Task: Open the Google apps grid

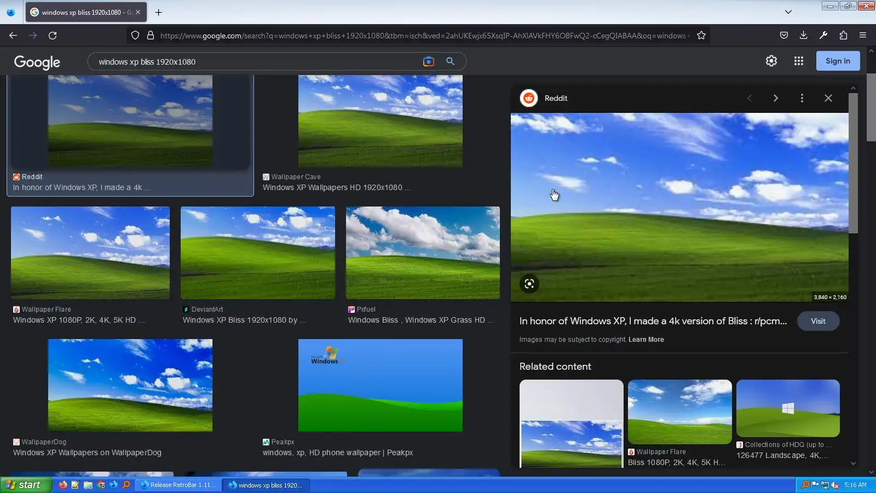Action: pyautogui.click(x=799, y=61)
